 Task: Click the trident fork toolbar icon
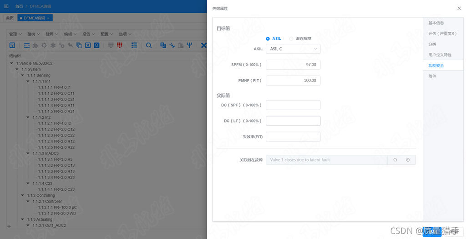coord(189,45)
